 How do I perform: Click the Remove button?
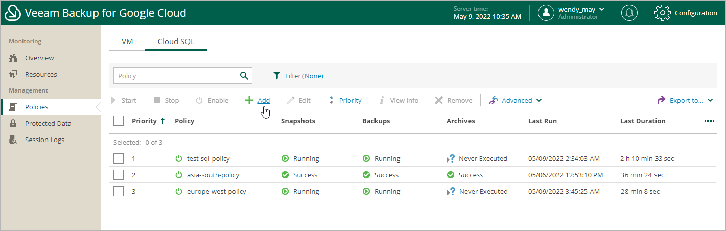click(x=454, y=100)
